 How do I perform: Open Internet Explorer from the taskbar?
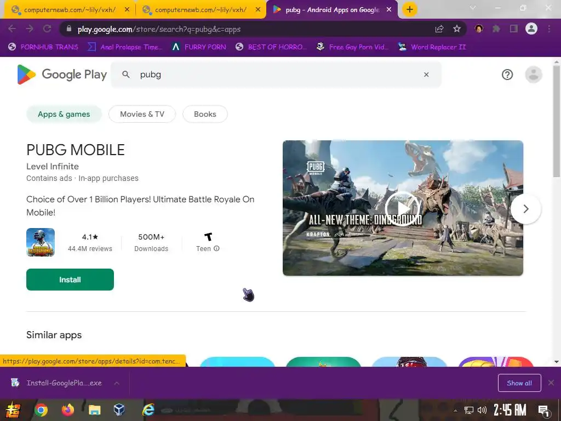tap(148, 410)
